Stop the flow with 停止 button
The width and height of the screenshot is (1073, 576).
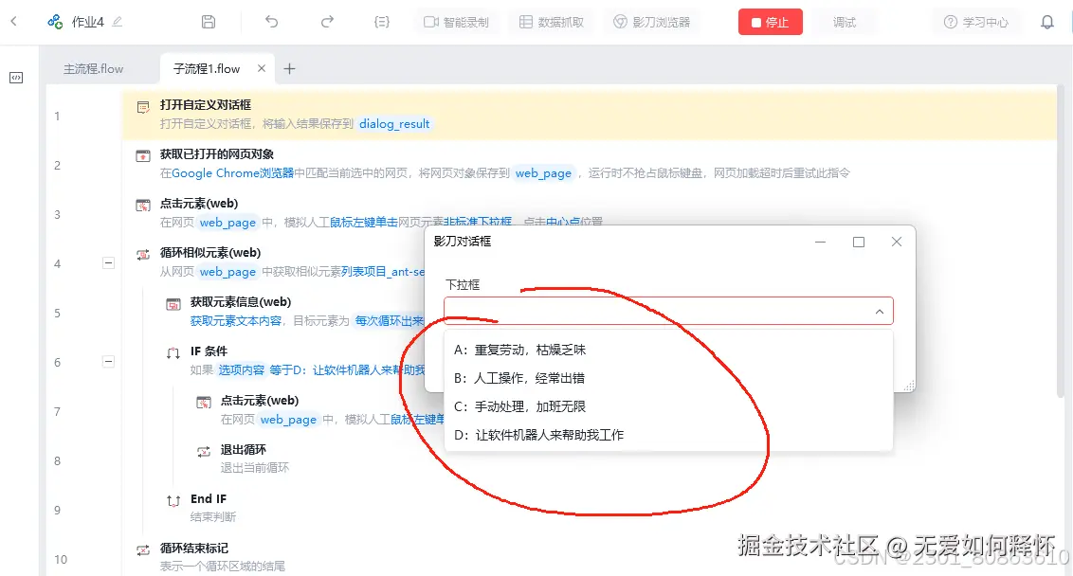tap(771, 21)
